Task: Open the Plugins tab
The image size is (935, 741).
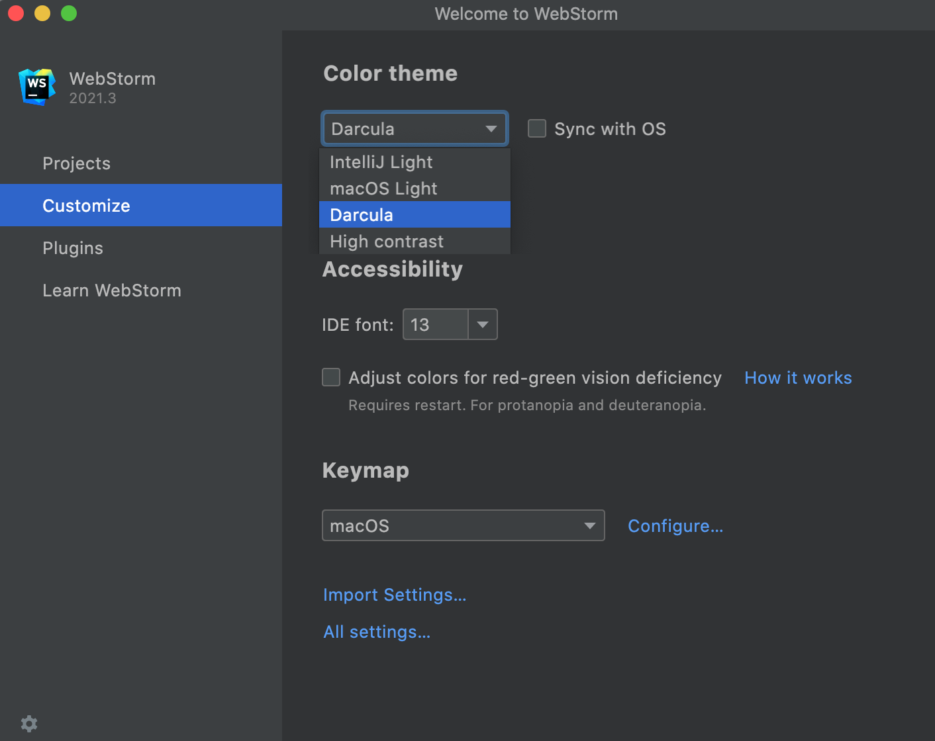Action: 141,248
